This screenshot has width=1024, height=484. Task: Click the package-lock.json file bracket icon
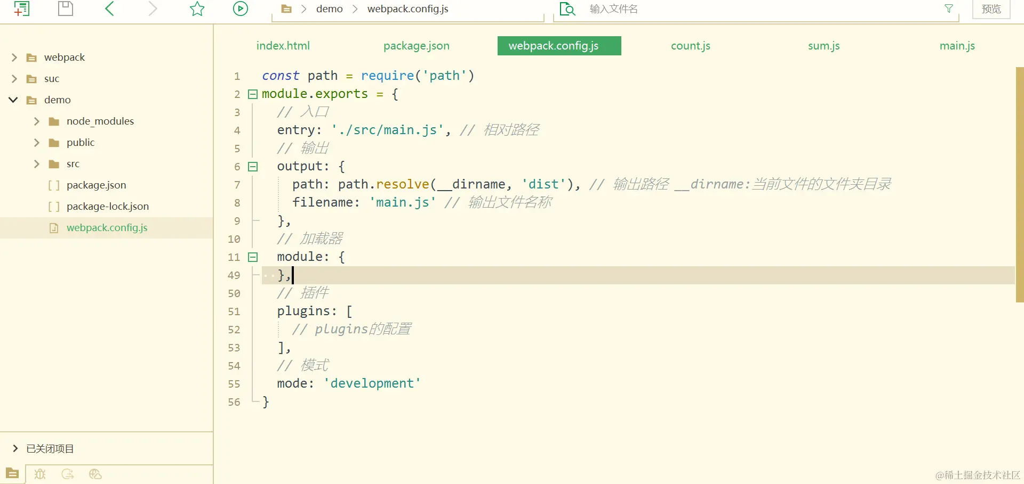54,207
